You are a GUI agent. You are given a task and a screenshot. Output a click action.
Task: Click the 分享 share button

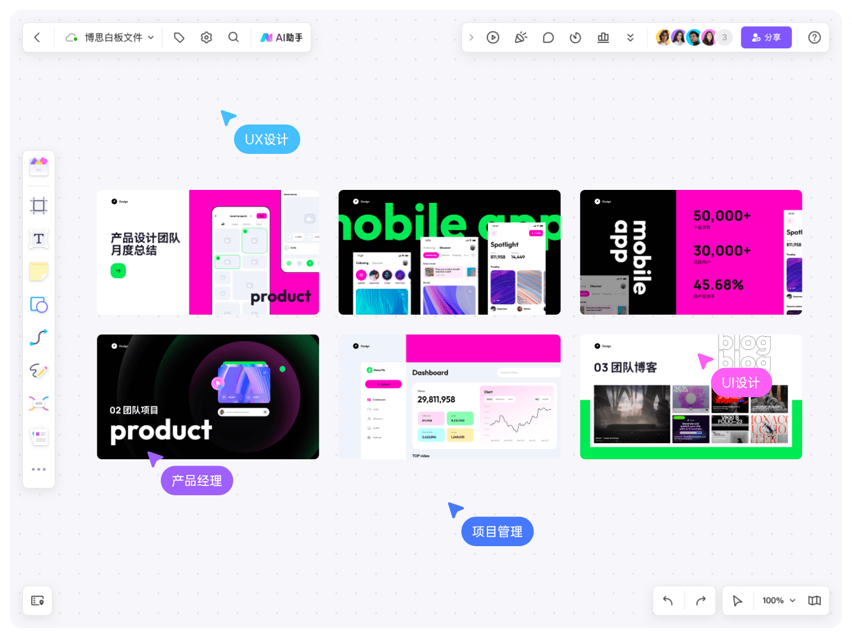click(766, 37)
